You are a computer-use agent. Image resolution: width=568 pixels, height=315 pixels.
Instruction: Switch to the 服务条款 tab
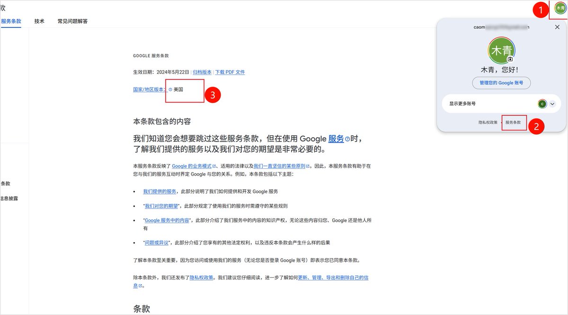pos(11,21)
